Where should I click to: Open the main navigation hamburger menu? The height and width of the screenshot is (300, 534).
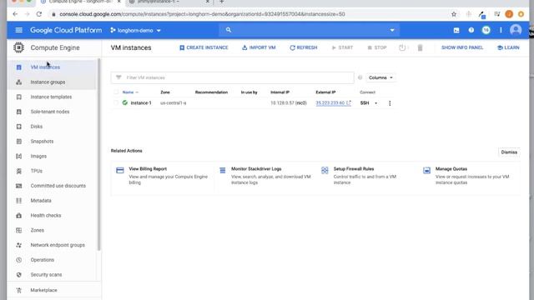18,30
